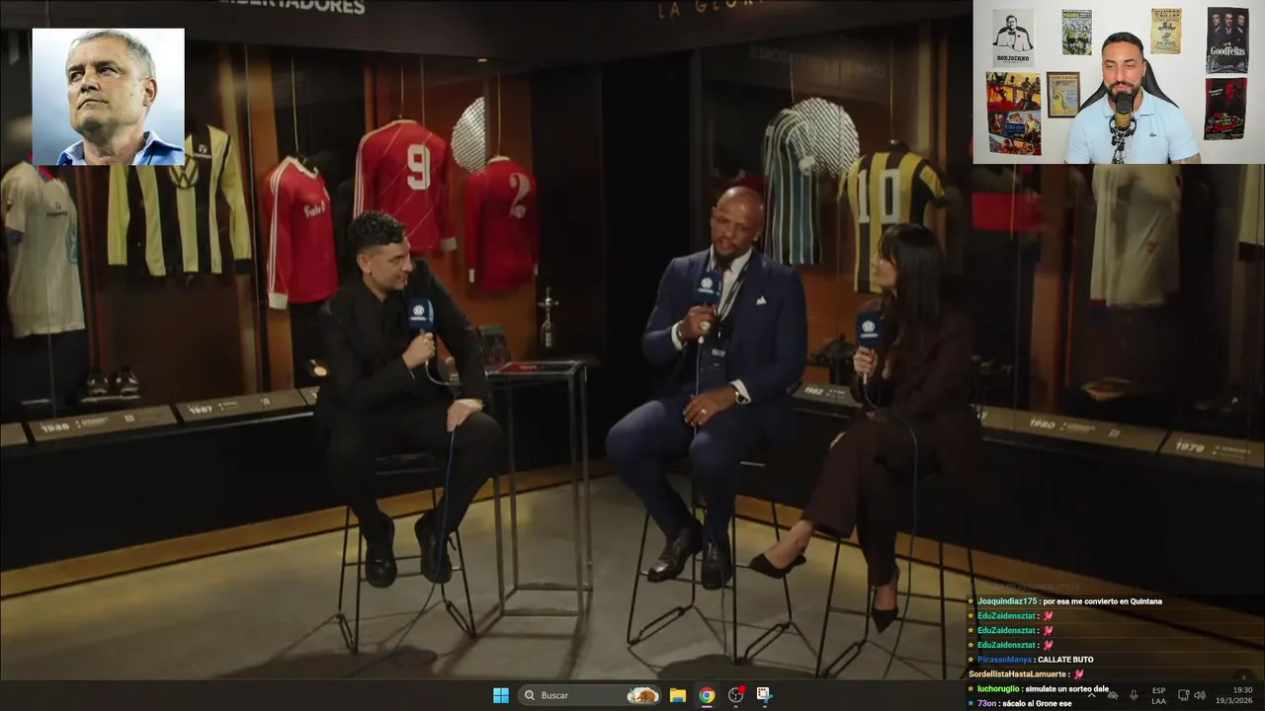Click chat username 73on

[987, 703]
